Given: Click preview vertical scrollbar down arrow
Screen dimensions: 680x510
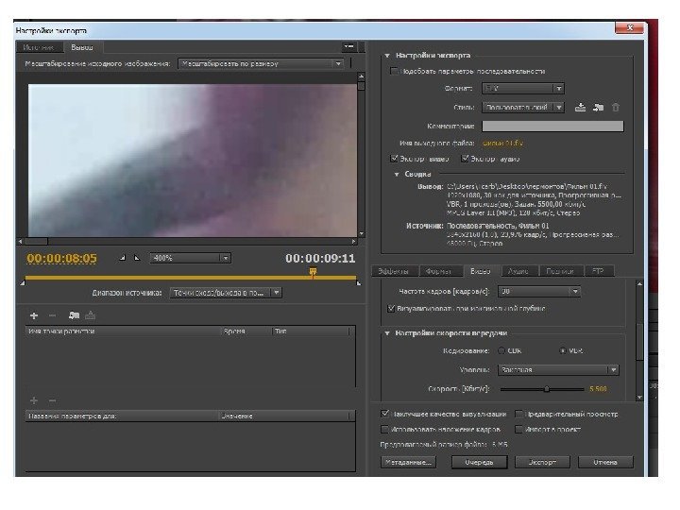Looking at the screenshot, I should 361,234.
